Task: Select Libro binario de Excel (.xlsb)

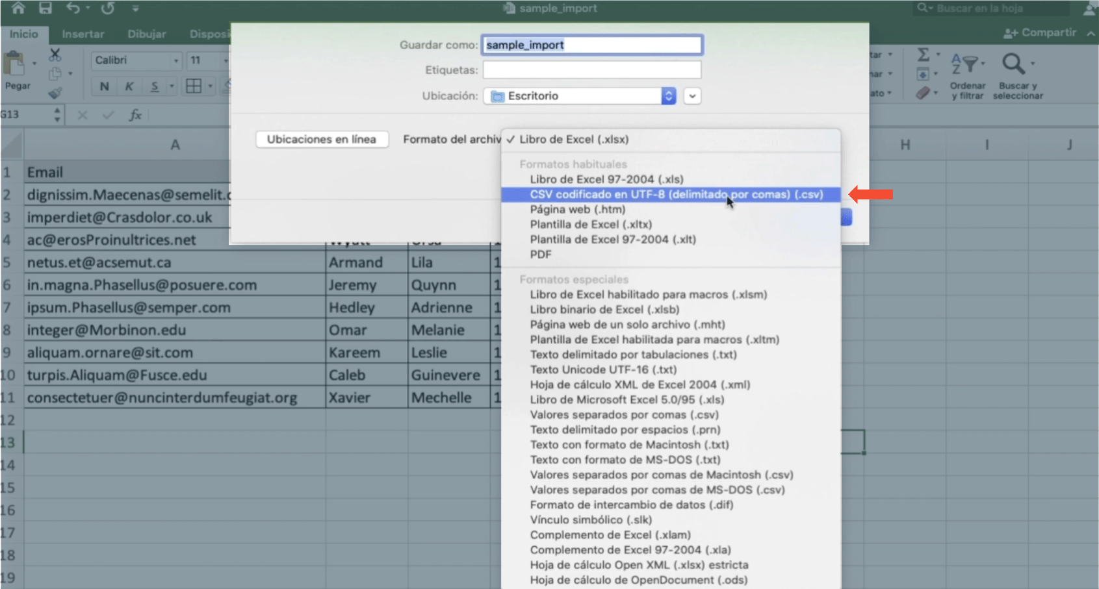Action: point(671,309)
